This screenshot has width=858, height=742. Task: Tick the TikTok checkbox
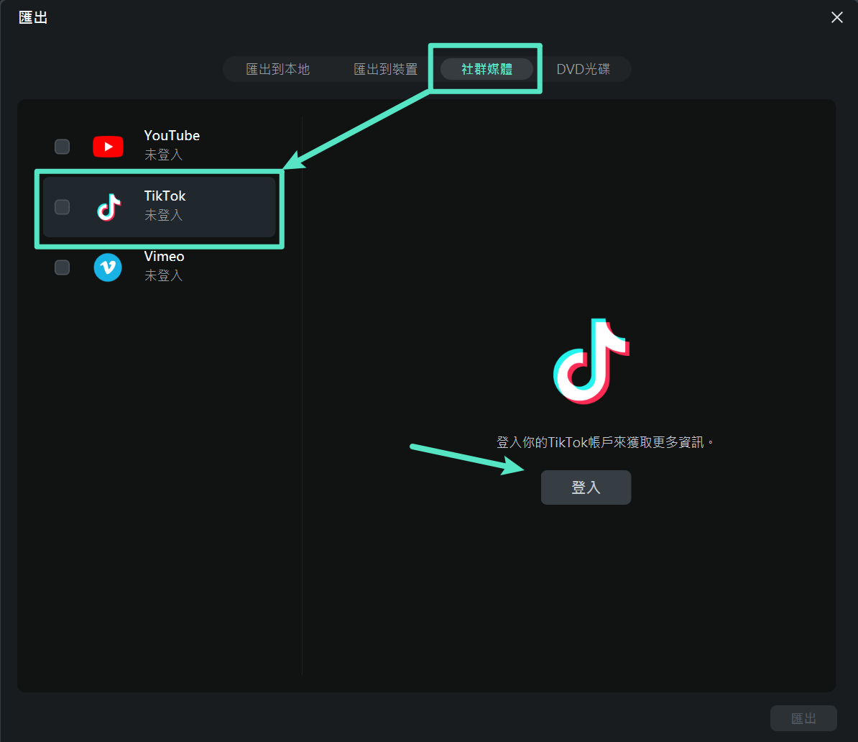[x=63, y=207]
